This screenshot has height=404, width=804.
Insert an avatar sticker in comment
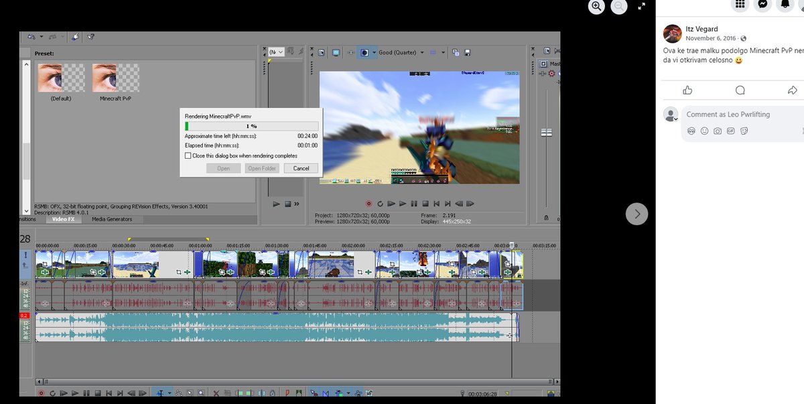tap(691, 131)
